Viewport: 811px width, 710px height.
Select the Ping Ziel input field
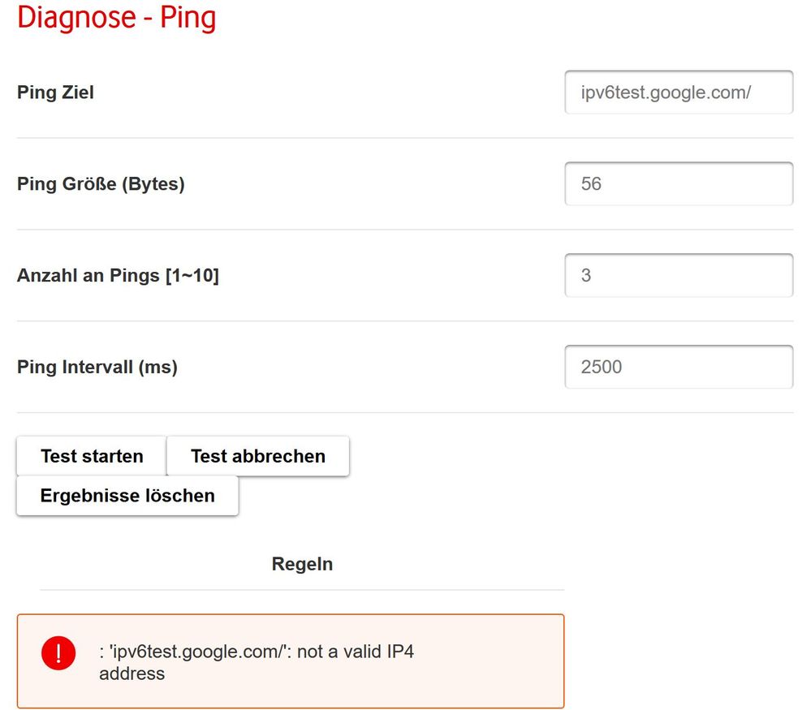pos(679,92)
